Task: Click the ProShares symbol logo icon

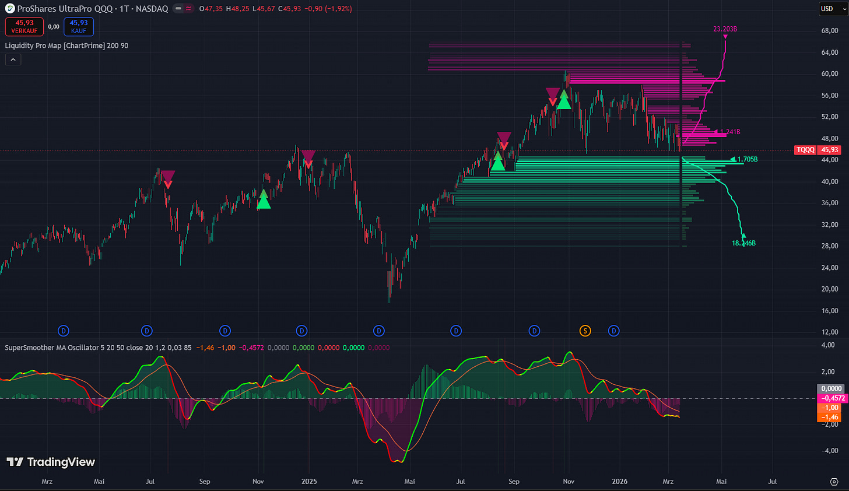Action: pyautogui.click(x=10, y=9)
